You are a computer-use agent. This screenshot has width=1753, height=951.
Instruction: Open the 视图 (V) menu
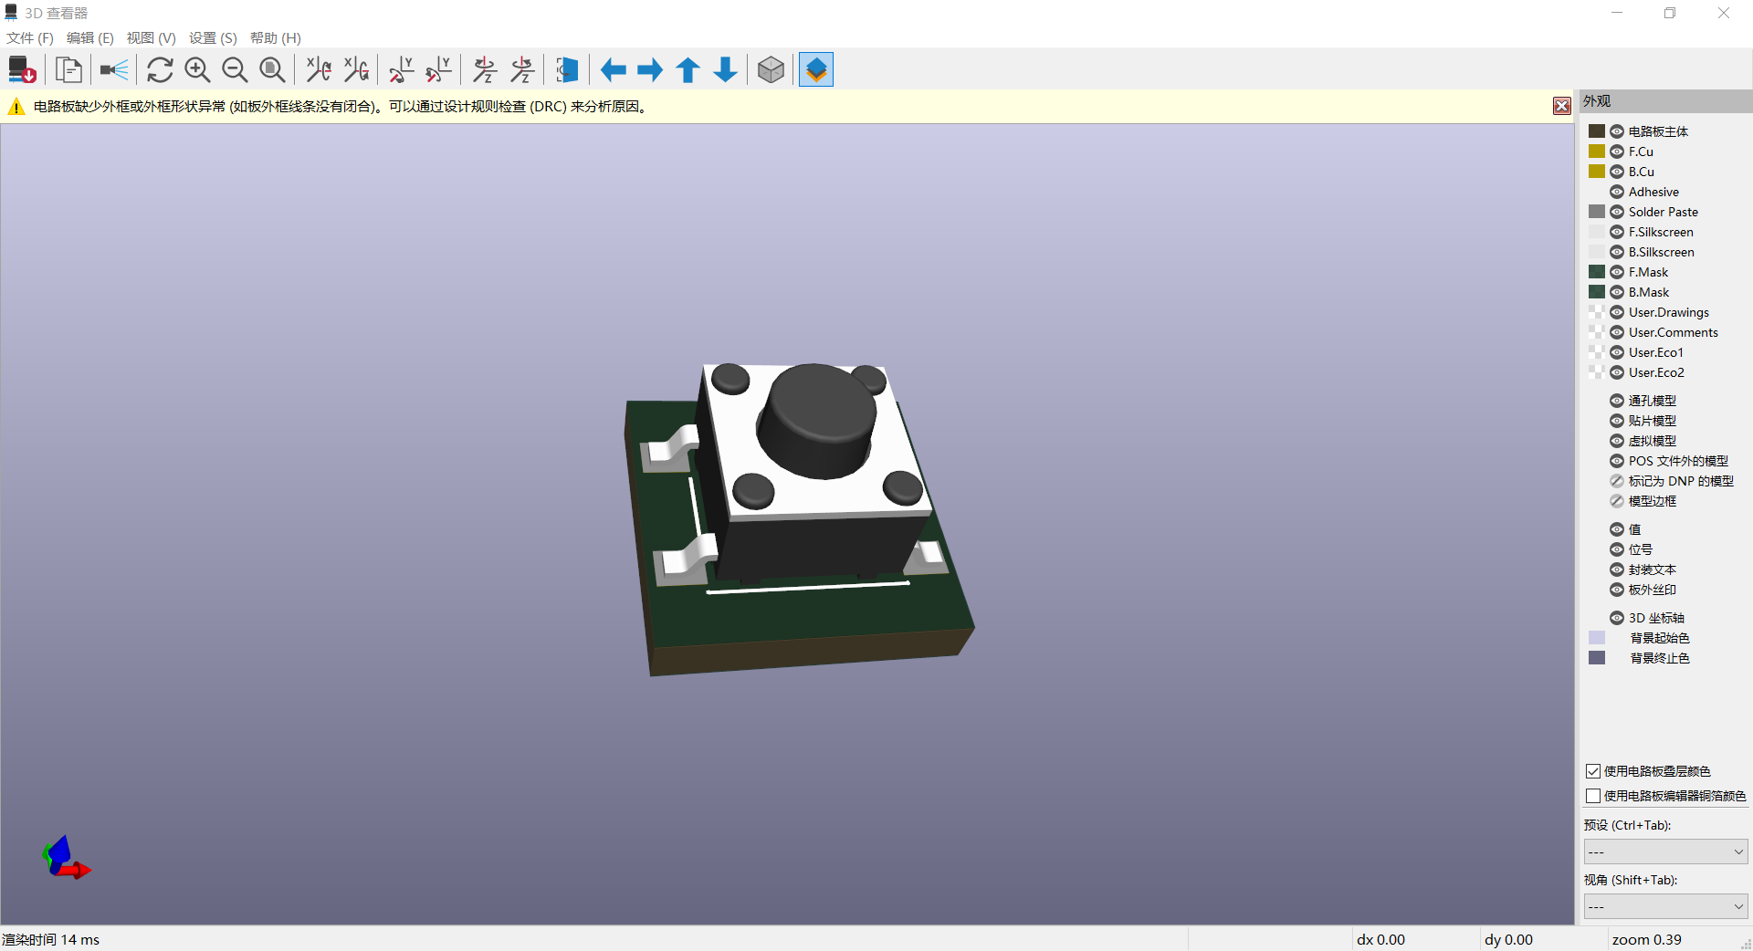(x=151, y=37)
